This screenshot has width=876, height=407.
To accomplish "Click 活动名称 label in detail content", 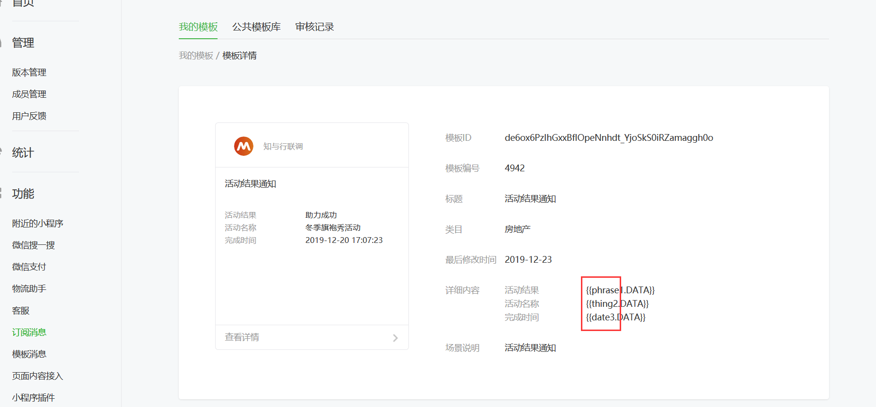I will [x=522, y=303].
